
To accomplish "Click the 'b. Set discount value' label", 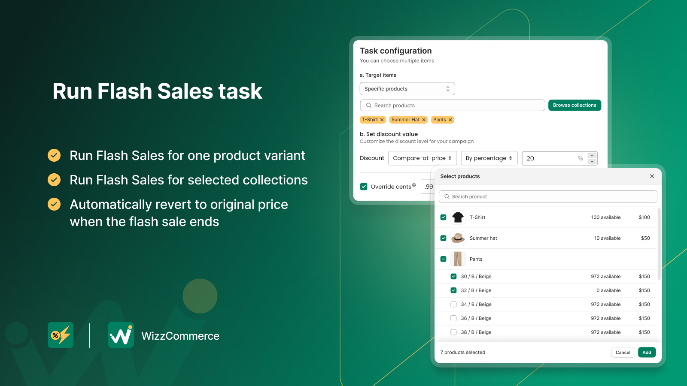I will 389,134.
